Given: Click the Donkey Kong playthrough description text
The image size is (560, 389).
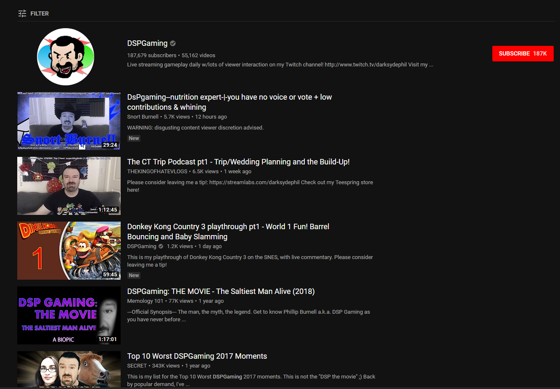Looking at the screenshot, I should click(250, 261).
